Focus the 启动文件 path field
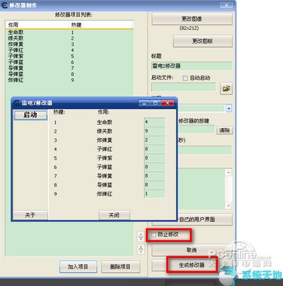Viewport: 283px width, 286px height. pos(184,87)
